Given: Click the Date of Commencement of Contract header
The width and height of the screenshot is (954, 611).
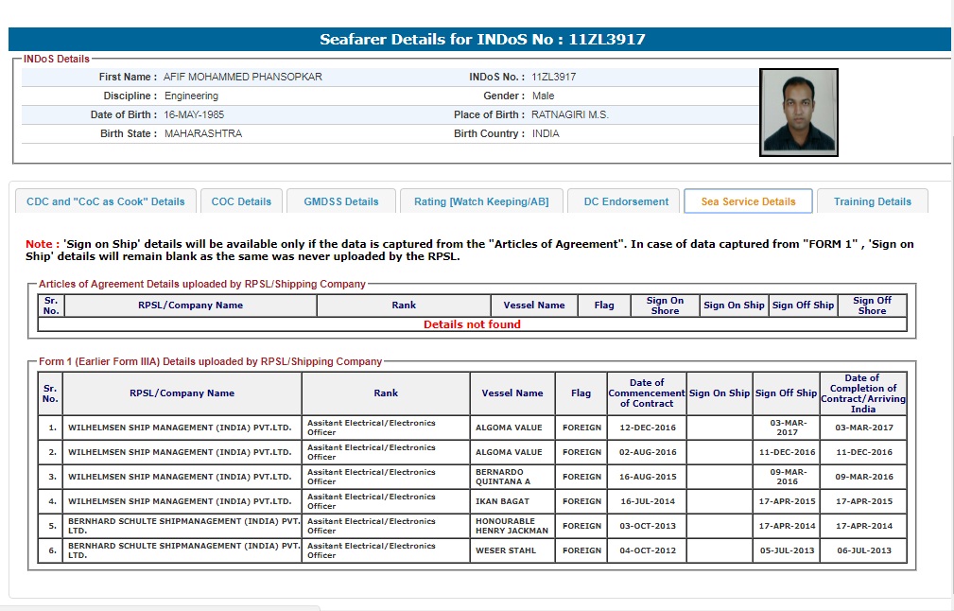Looking at the screenshot, I should pos(647,393).
